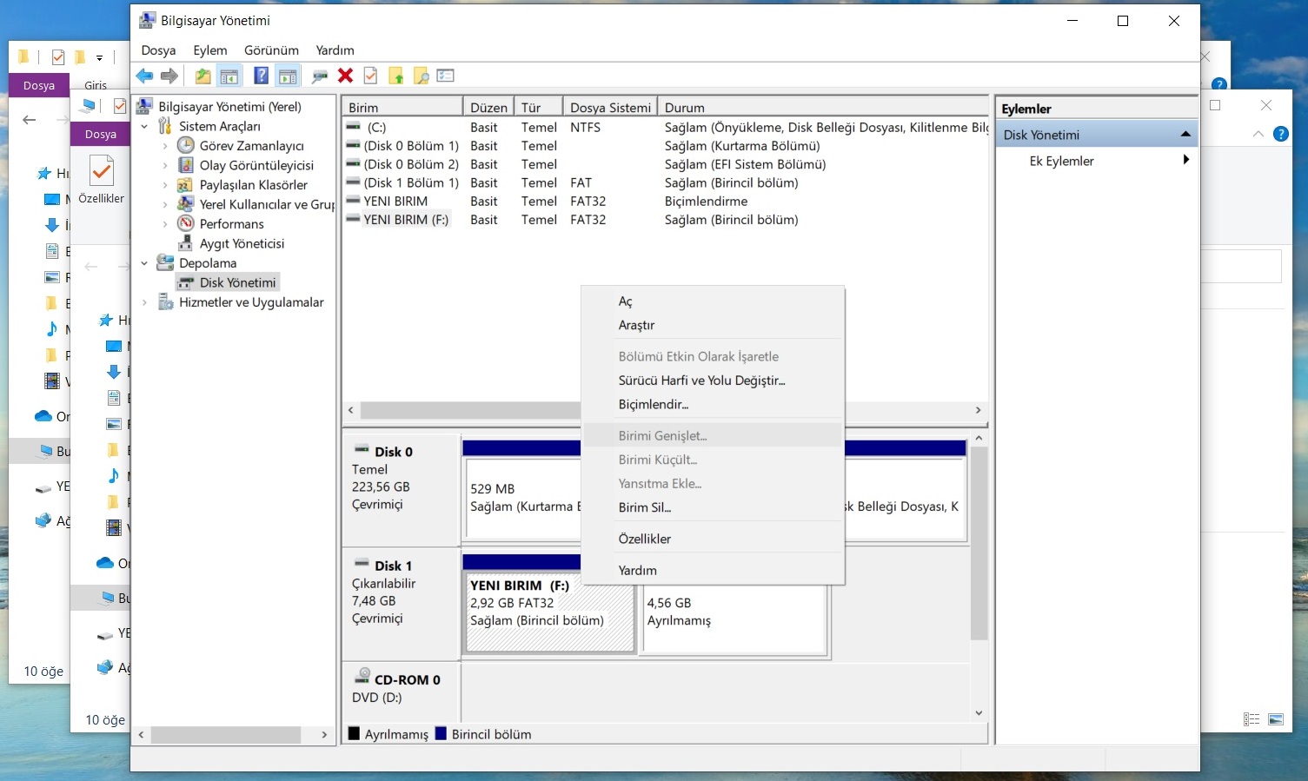Sort by the Durum column header
Image resolution: width=1308 pixels, height=781 pixels.
coord(822,107)
